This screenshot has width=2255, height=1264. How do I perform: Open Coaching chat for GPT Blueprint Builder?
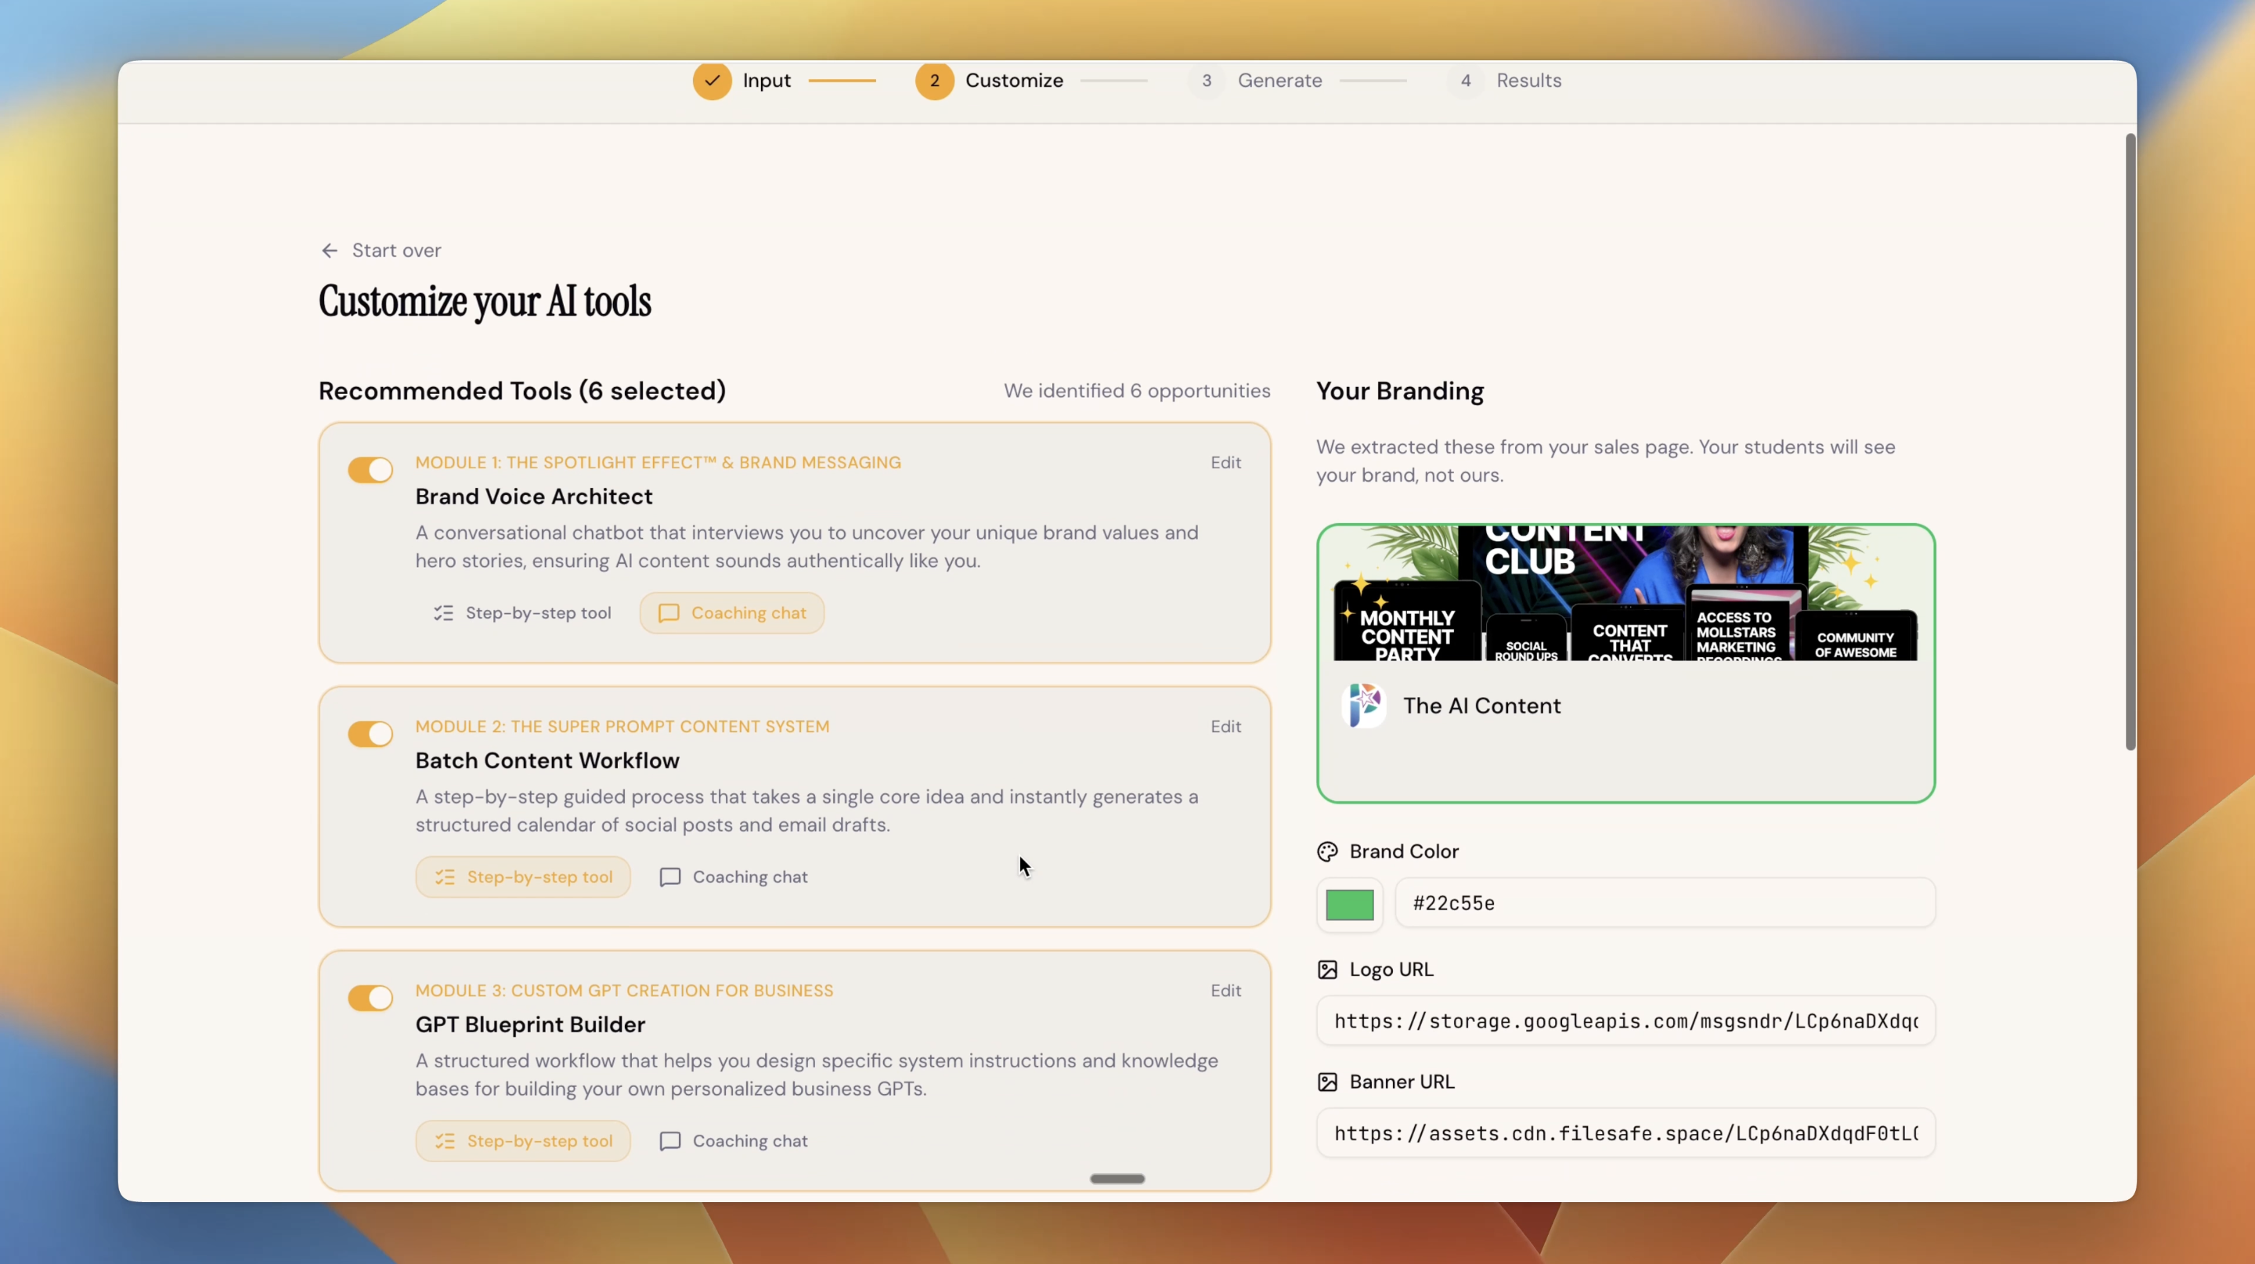coord(733,1140)
